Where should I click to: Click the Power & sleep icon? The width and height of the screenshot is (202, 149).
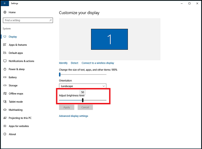[5, 69]
